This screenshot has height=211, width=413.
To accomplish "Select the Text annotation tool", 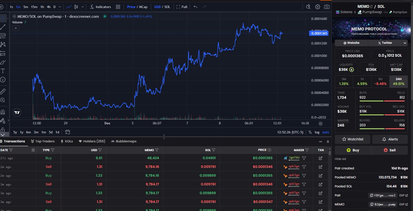I will (3, 71).
